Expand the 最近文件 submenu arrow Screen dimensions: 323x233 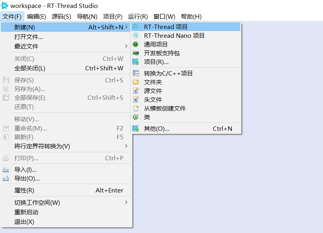[x=126, y=46]
